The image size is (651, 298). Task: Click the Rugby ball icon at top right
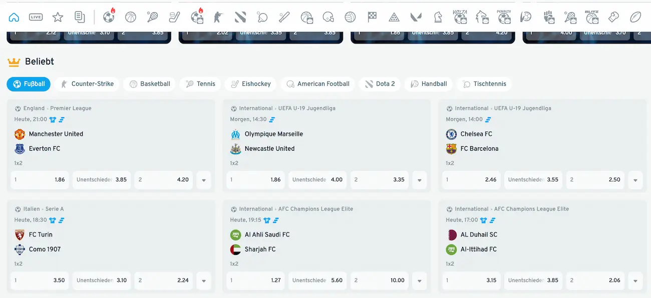click(635, 17)
